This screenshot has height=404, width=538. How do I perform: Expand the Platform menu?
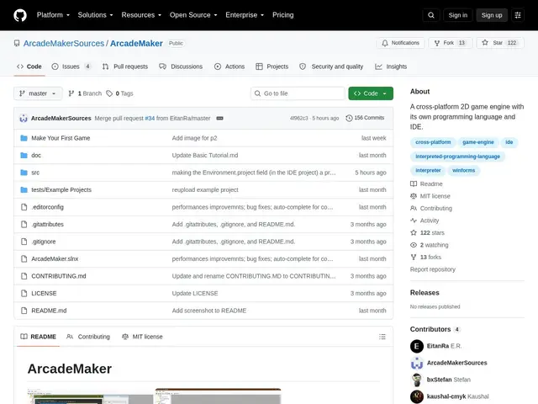click(x=53, y=15)
